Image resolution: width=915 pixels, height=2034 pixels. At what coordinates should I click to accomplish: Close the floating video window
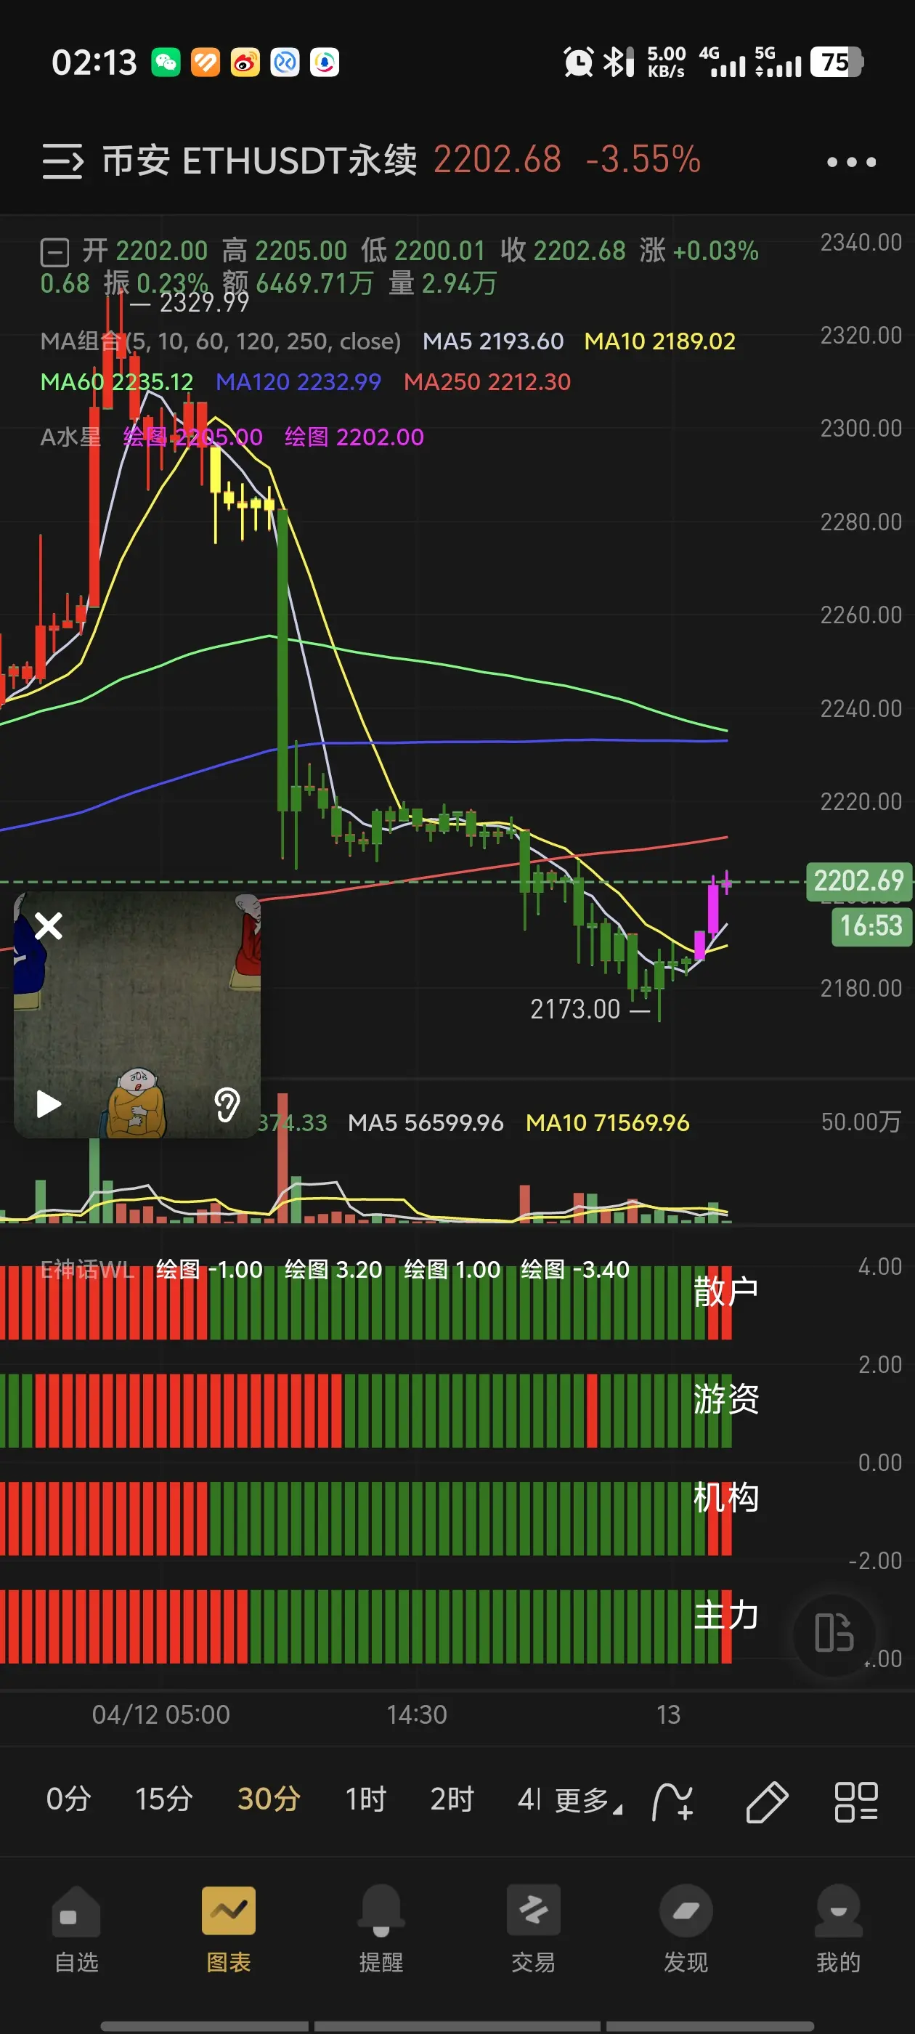[x=49, y=925]
